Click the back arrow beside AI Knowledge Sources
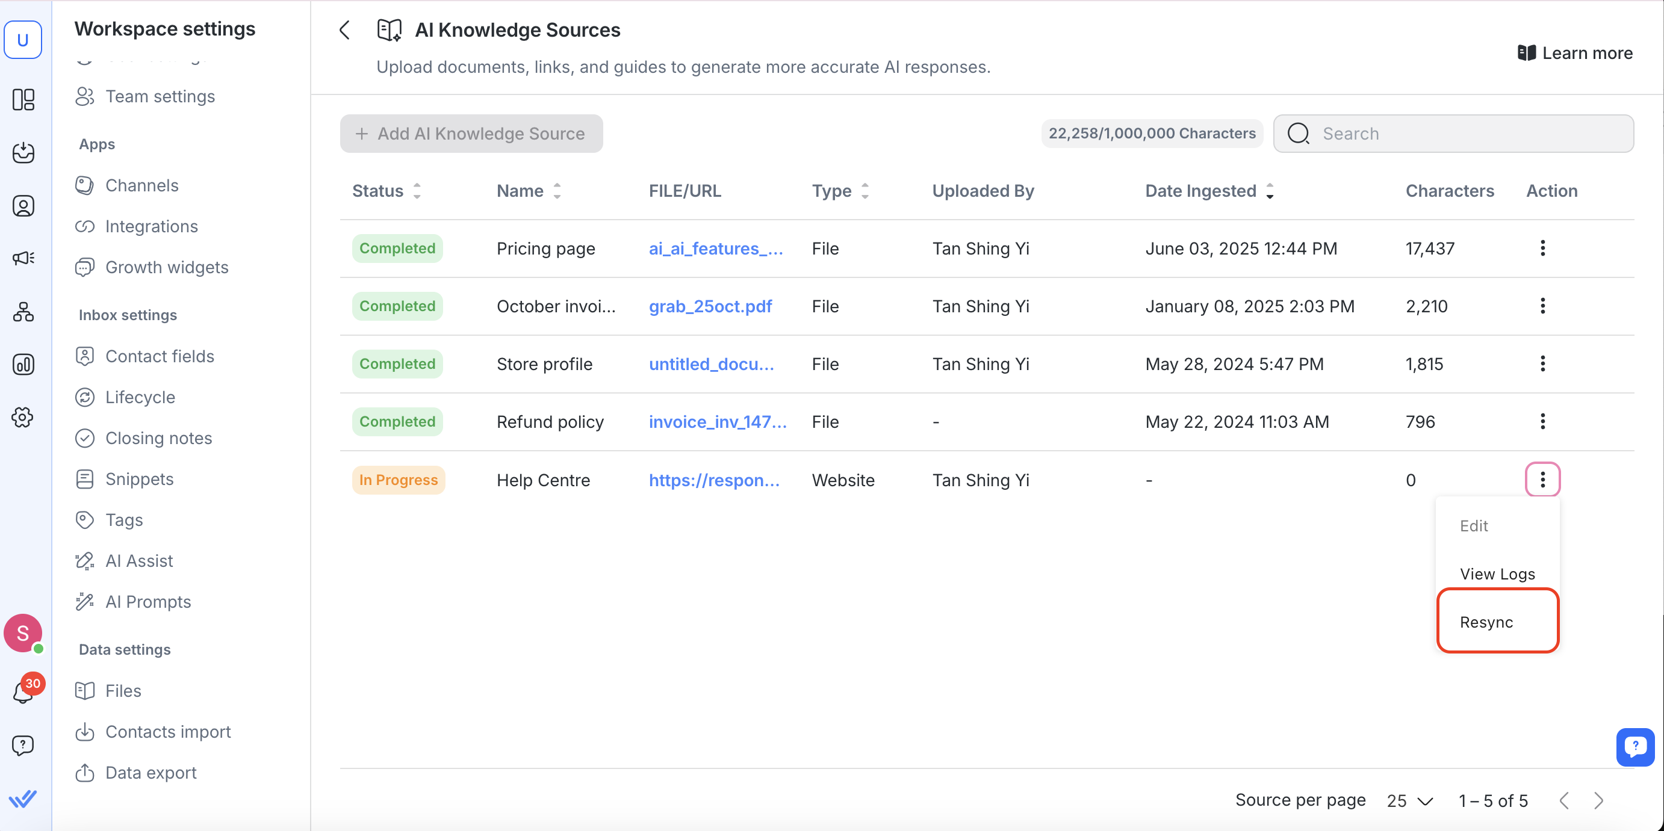The image size is (1664, 831). tap(345, 29)
